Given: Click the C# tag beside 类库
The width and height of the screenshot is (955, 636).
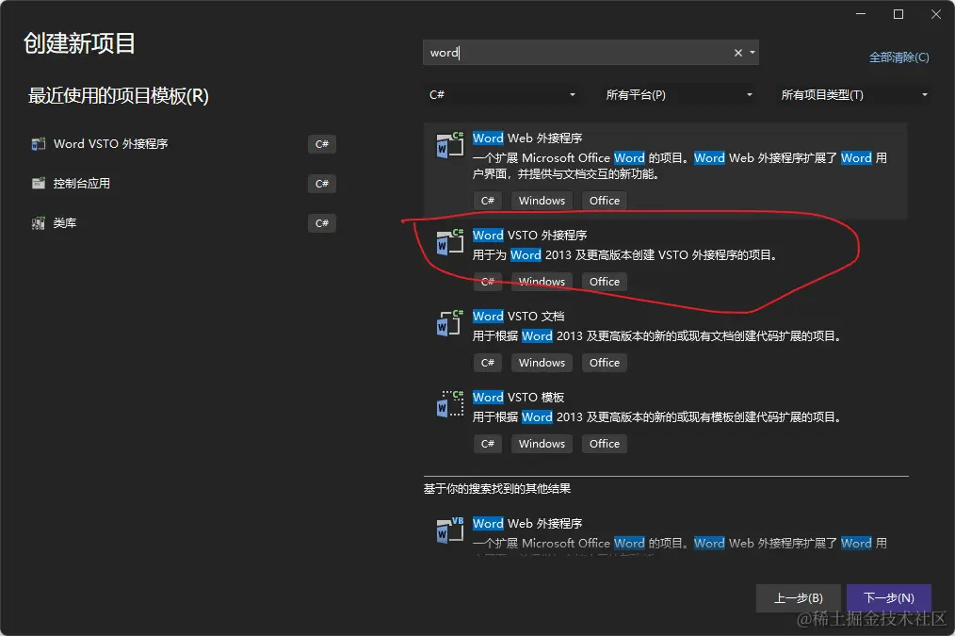Looking at the screenshot, I should [x=322, y=223].
